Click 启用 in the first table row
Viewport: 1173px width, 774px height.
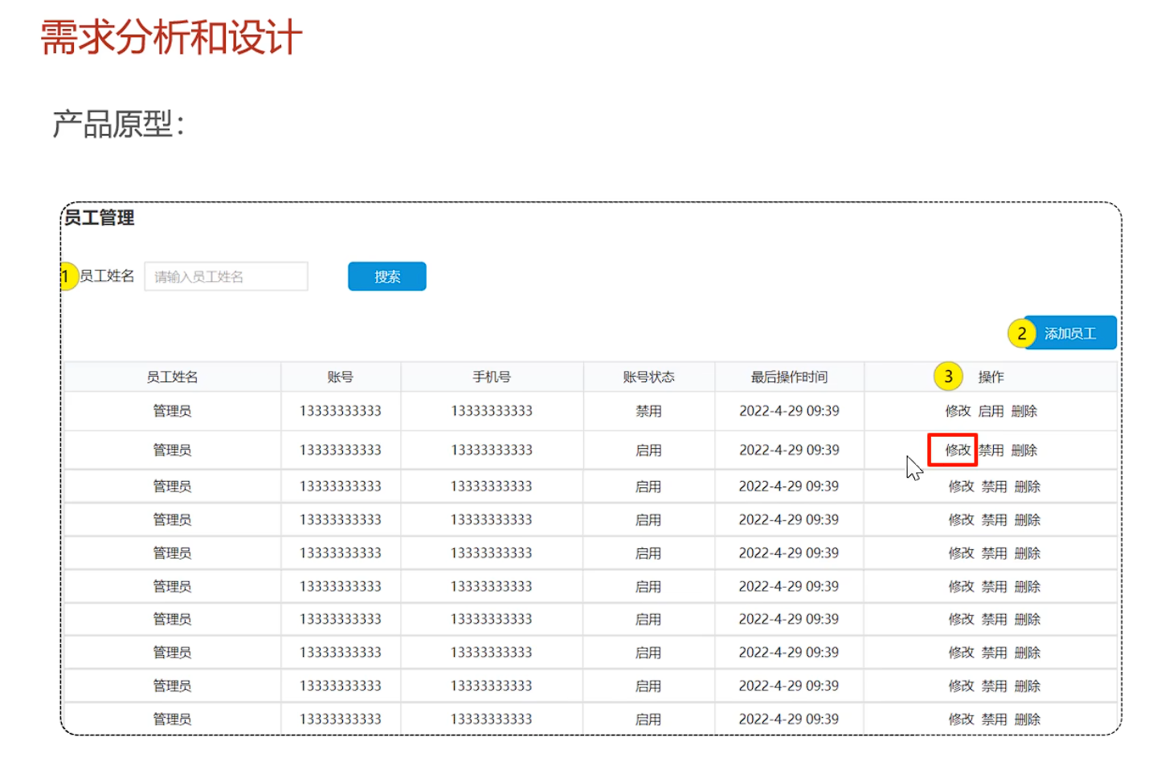pos(991,411)
